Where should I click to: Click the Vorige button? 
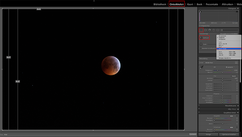[208, 134]
